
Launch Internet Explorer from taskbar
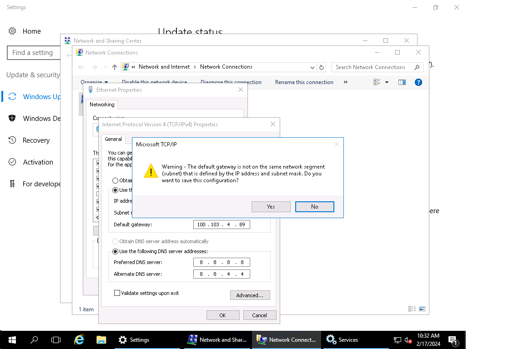[79, 340]
